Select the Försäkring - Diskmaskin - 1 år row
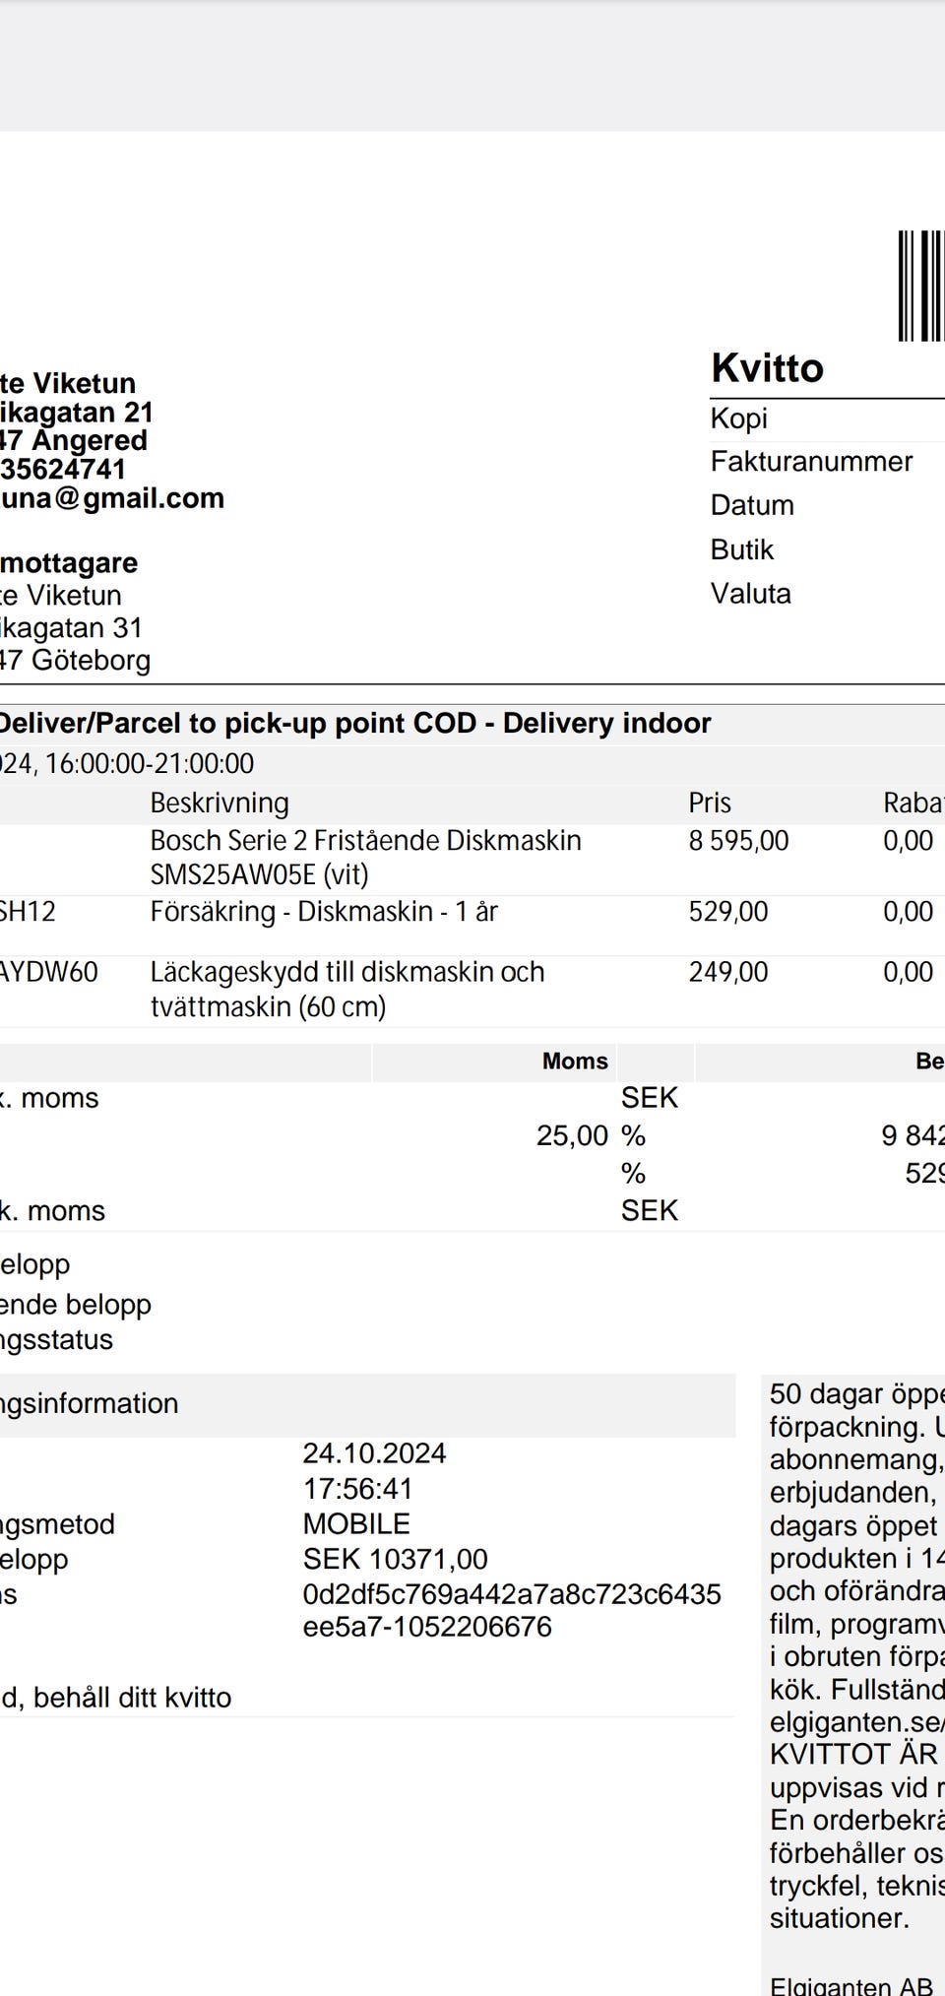The height and width of the screenshot is (1996, 945). click(324, 912)
